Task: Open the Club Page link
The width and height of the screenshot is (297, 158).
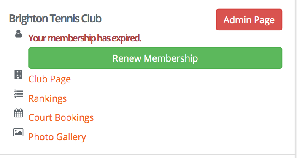Action: pos(50,79)
